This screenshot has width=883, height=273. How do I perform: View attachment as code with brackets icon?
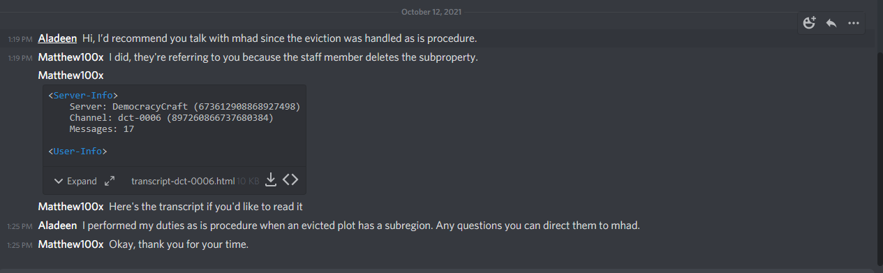tap(291, 180)
